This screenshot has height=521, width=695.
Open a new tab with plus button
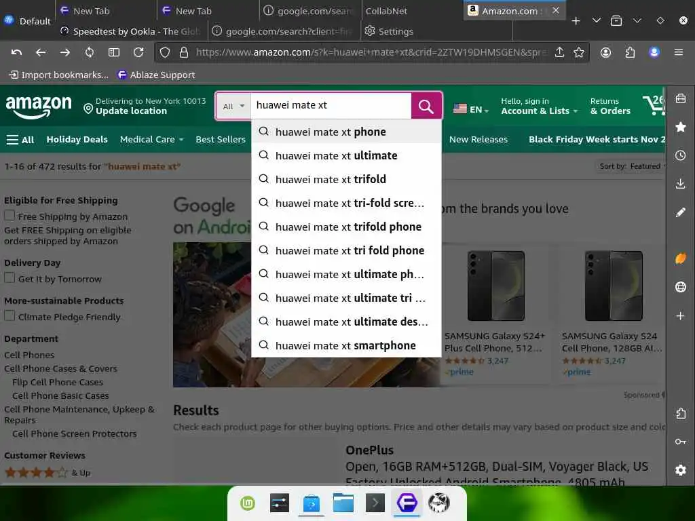pyautogui.click(x=576, y=21)
